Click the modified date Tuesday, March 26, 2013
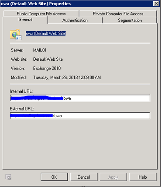 click(x=67, y=77)
